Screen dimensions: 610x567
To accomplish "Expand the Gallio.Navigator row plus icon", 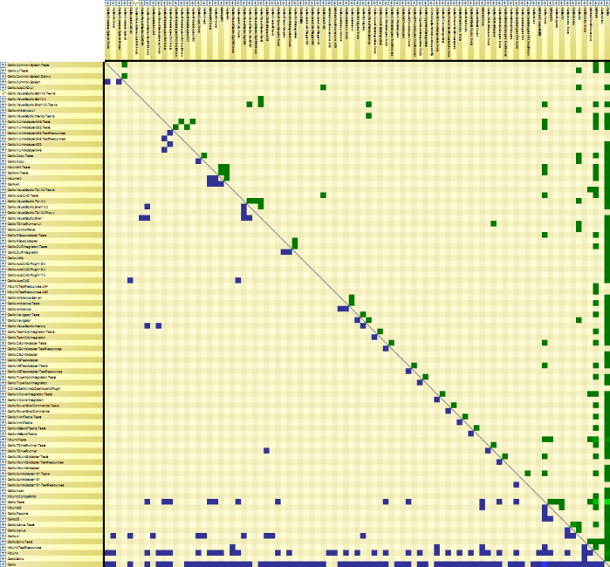I will coord(3,320).
